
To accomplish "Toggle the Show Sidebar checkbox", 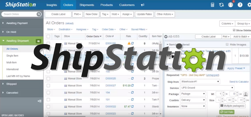I will tap(234, 30).
